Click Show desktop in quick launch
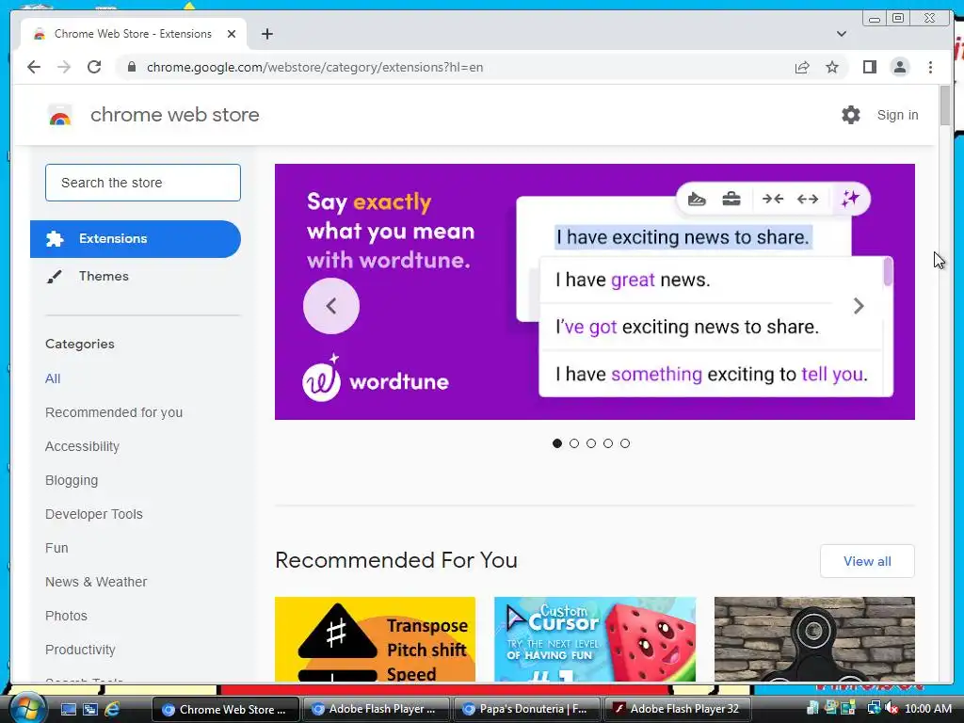Viewport: 964px width, 723px height. point(68,710)
